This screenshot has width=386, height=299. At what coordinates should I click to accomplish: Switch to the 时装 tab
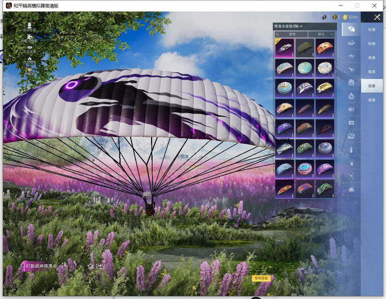coord(372,30)
